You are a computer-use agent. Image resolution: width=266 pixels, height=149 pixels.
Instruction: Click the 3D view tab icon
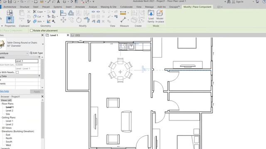pyautogui.click(x=73, y=35)
